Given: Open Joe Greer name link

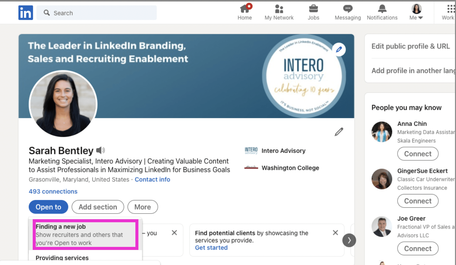Looking at the screenshot, I should (411, 218).
